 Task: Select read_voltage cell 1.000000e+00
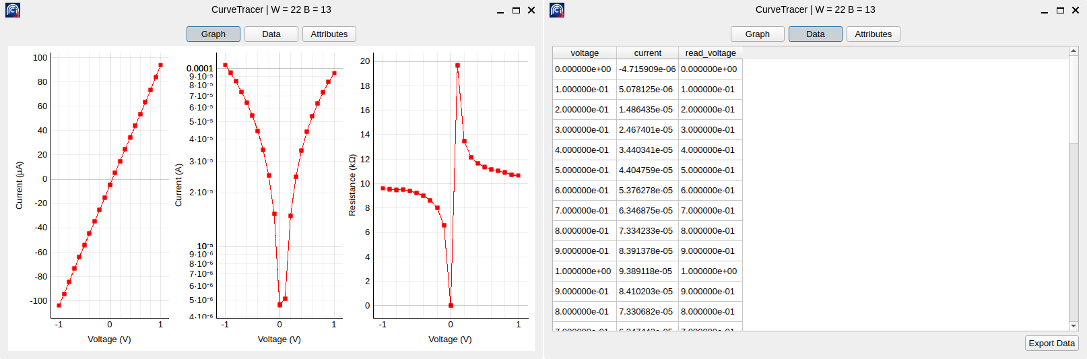click(x=711, y=271)
